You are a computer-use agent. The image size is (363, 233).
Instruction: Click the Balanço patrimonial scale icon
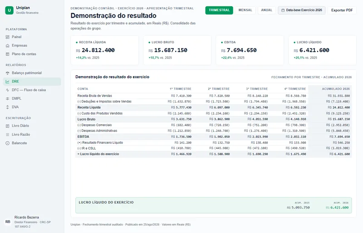tap(8, 73)
